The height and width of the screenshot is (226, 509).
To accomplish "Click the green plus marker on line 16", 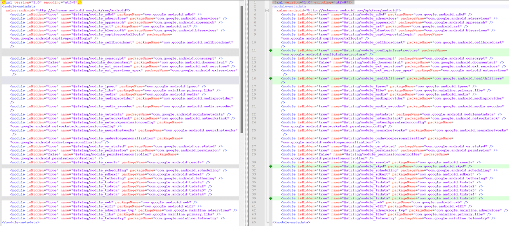I will pyautogui.click(x=271, y=78).
